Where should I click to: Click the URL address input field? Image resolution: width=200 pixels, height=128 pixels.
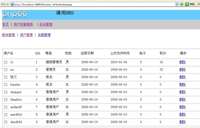coord(94,4)
